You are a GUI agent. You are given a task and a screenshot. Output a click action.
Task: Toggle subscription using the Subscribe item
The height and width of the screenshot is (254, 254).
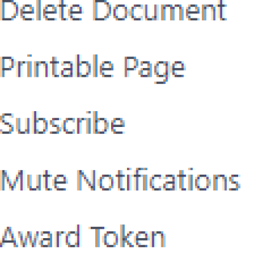[62, 123]
